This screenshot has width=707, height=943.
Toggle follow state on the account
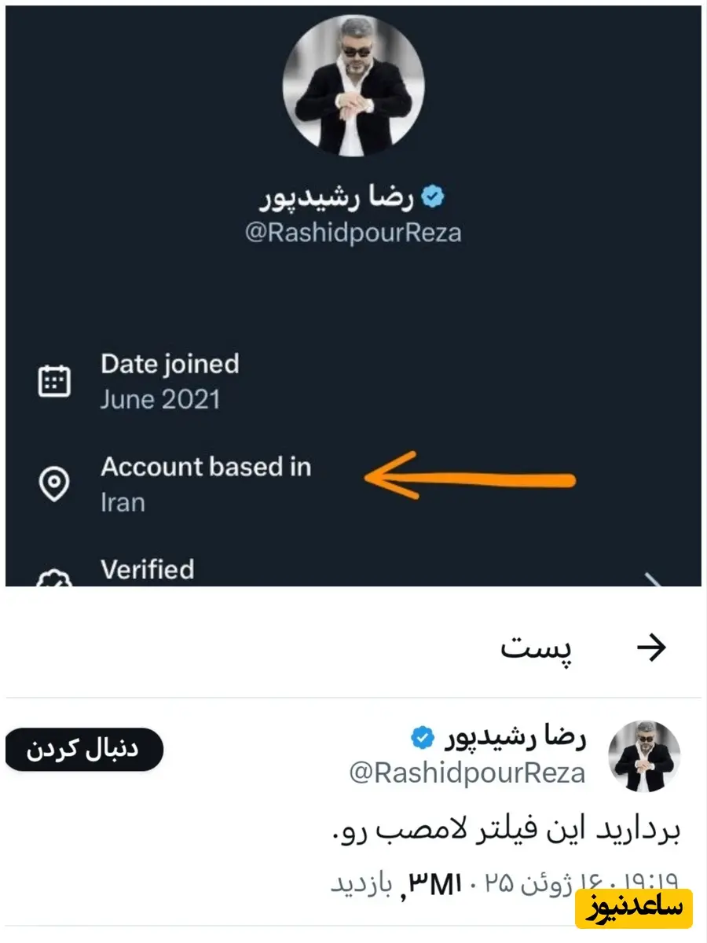[x=82, y=749]
